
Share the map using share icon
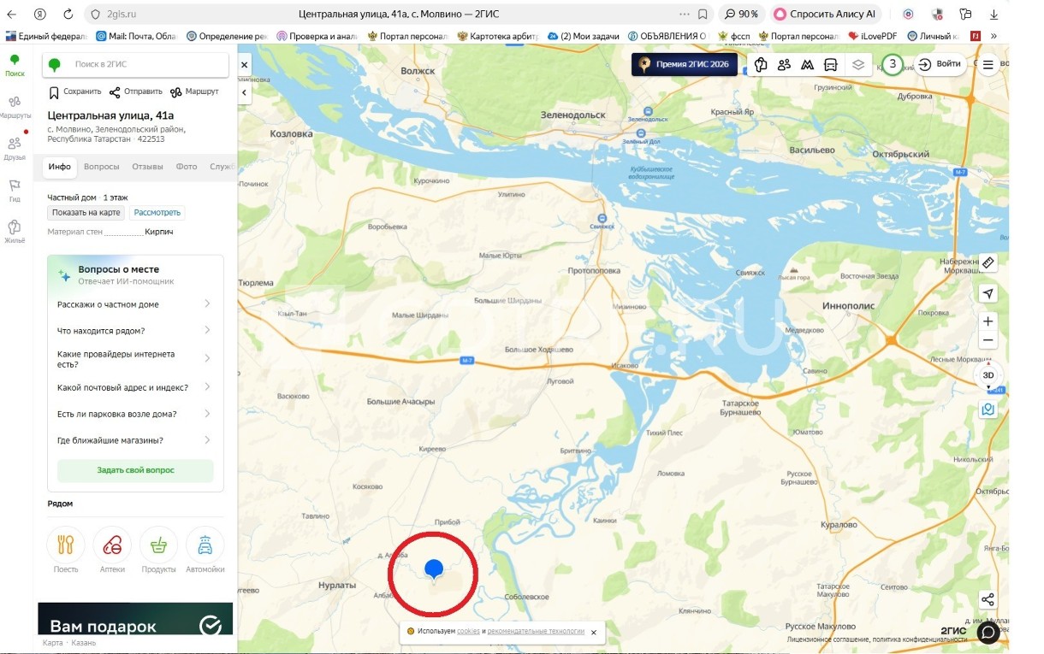click(988, 599)
